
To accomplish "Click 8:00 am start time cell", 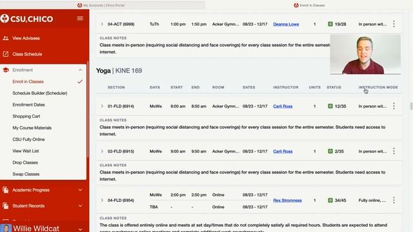I will pos(178,106).
